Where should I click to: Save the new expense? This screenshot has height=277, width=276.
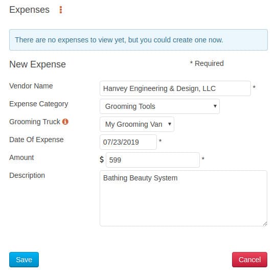24,260
